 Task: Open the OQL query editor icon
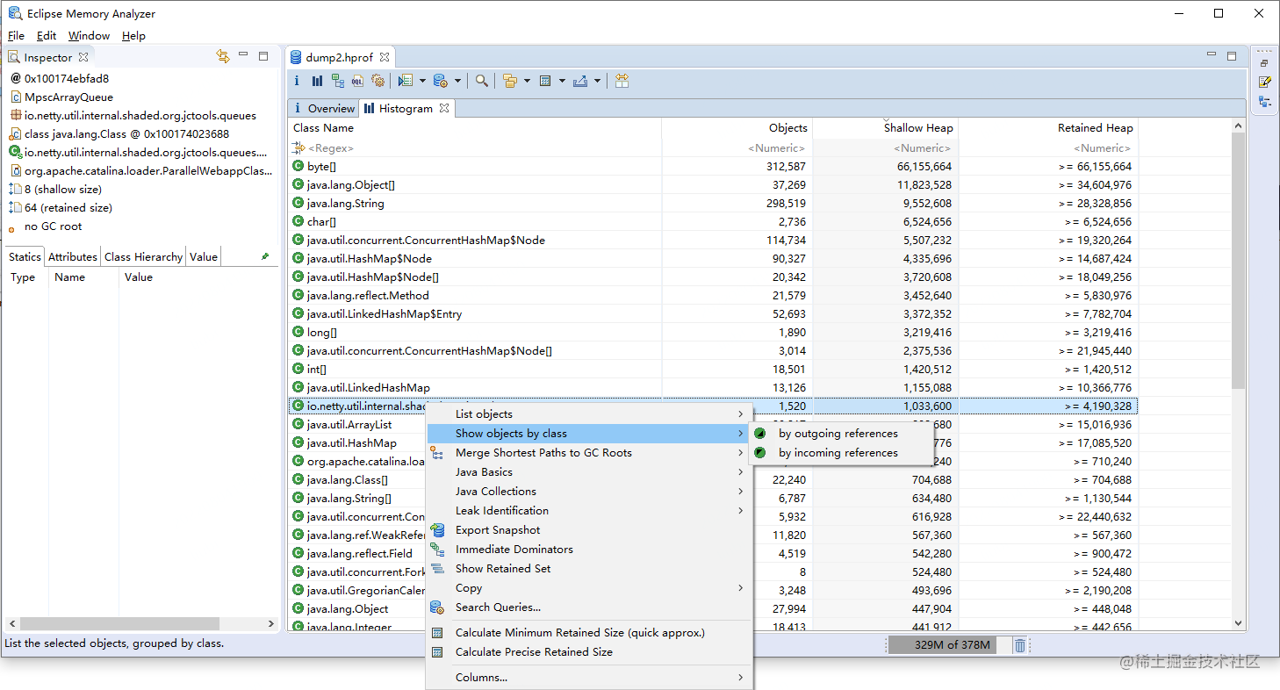click(x=358, y=81)
